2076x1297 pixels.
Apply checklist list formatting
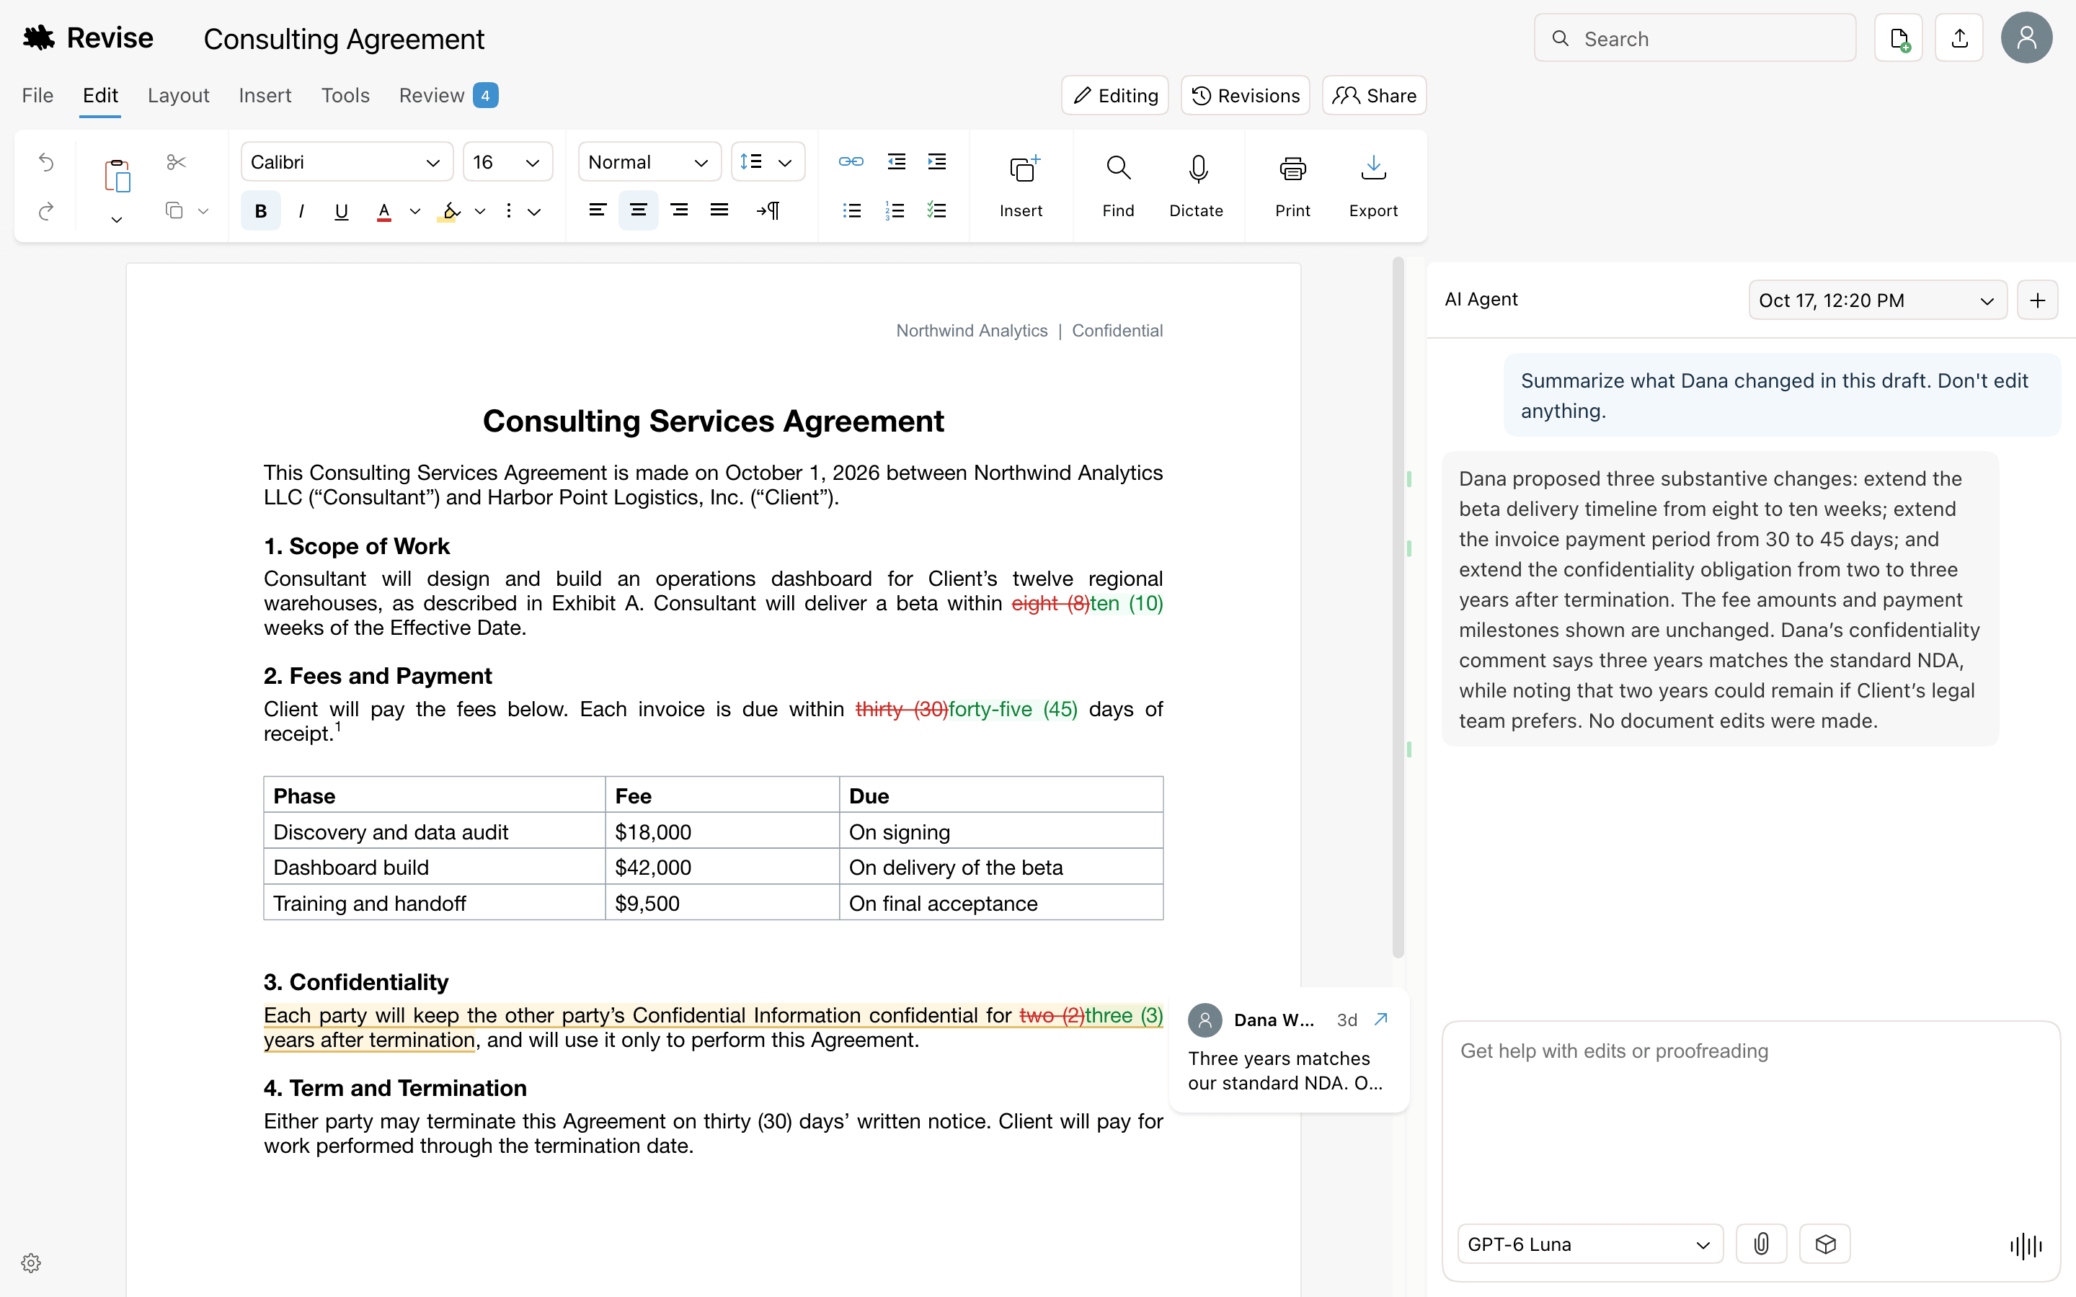(937, 210)
